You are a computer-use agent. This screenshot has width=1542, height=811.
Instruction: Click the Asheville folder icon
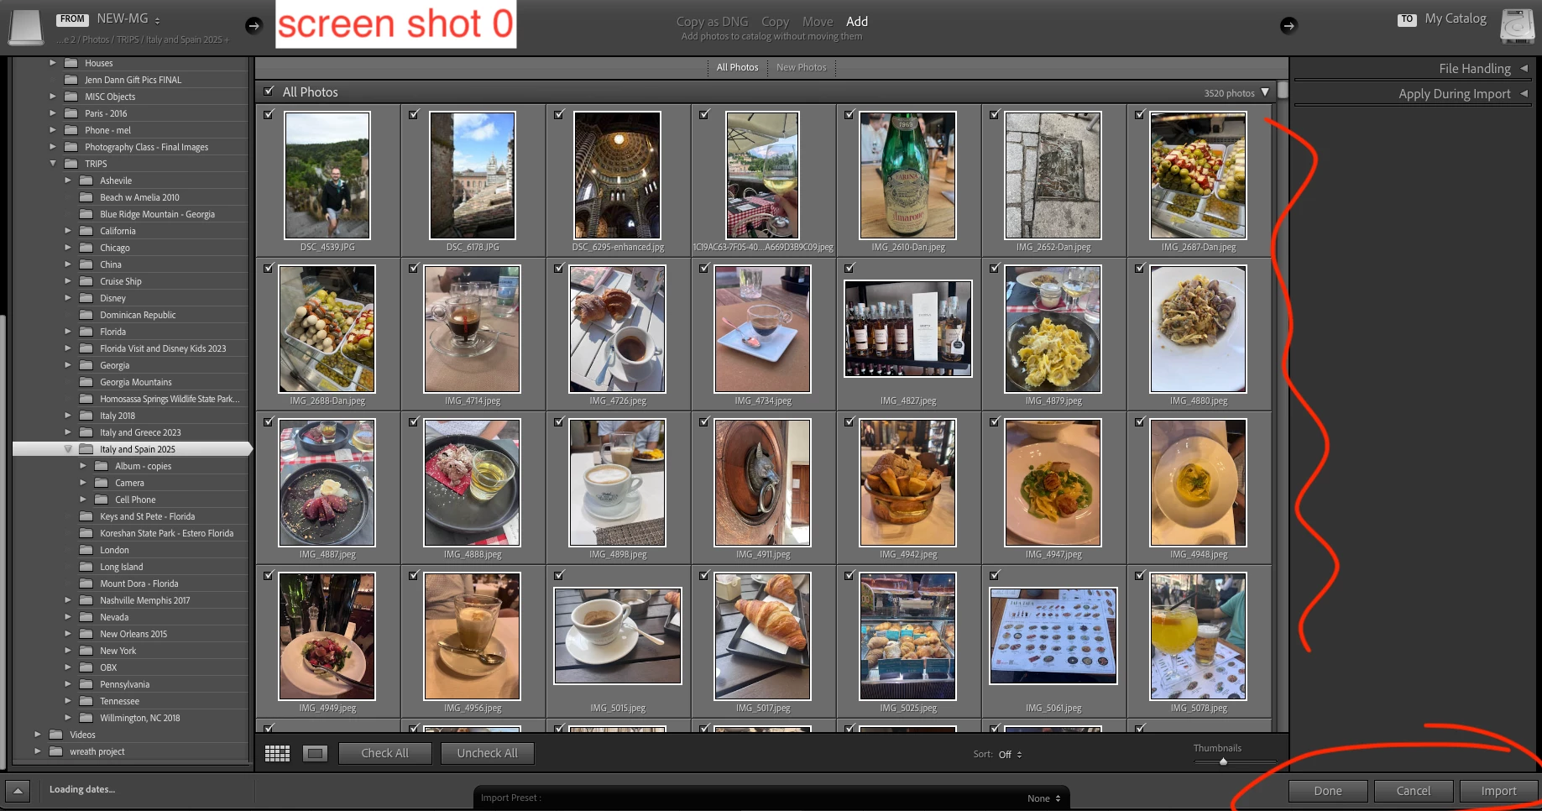point(86,181)
